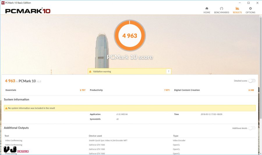Click the Test column header
This screenshot has height=155, width=262.
pos(7,136)
